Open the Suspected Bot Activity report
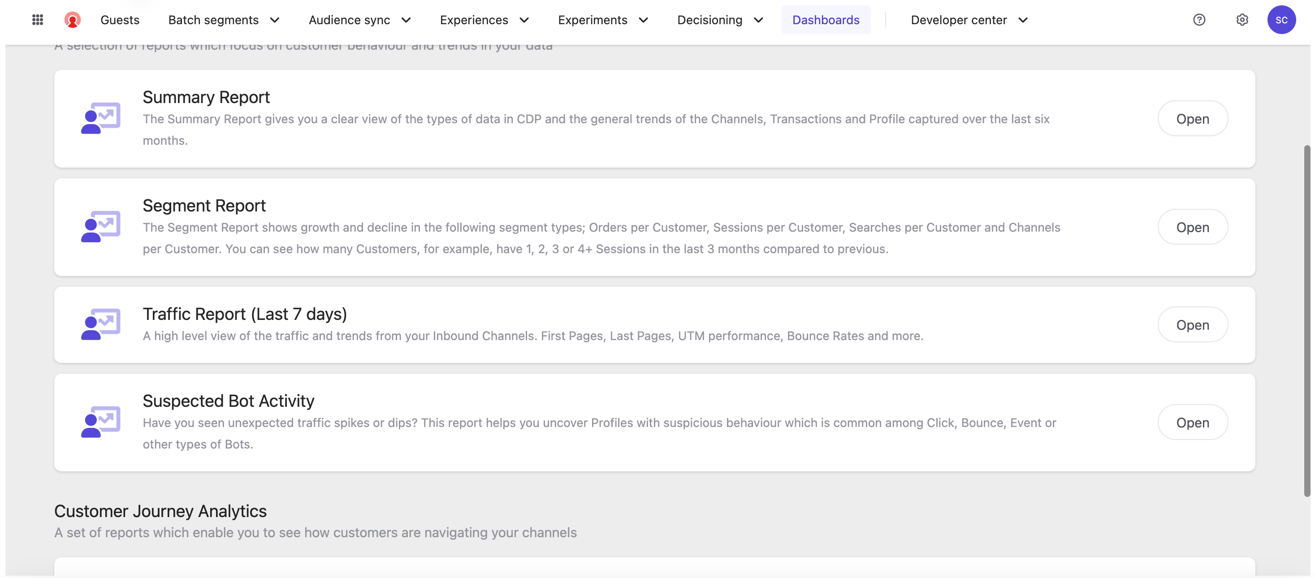 pos(1192,423)
